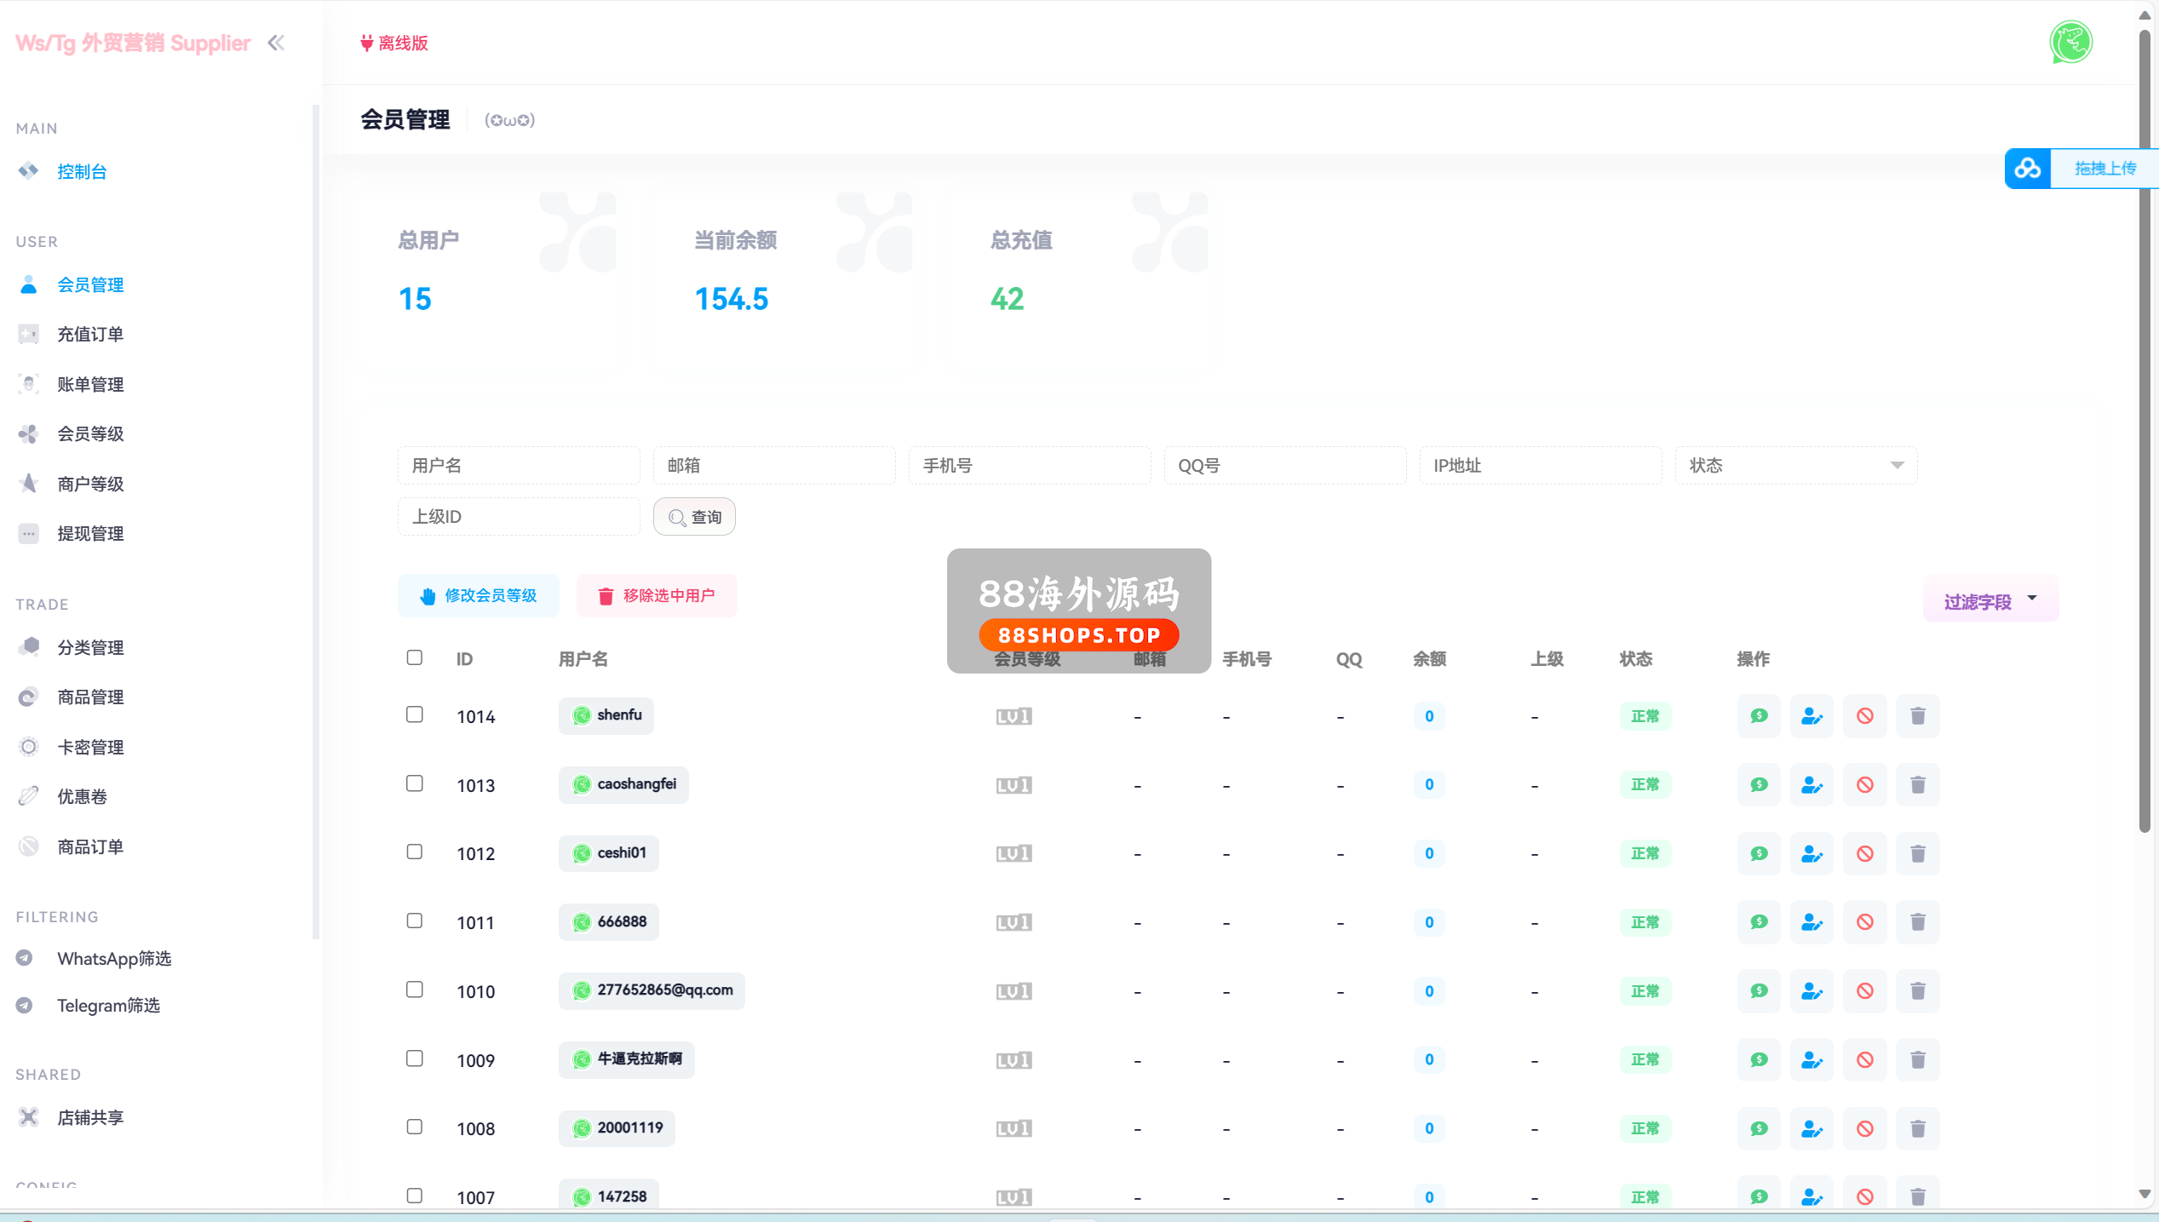The width and height of the screenshot is (2159, 1222).
Task: Open the 状态 filter dropdown
Action: (1795, 465)
